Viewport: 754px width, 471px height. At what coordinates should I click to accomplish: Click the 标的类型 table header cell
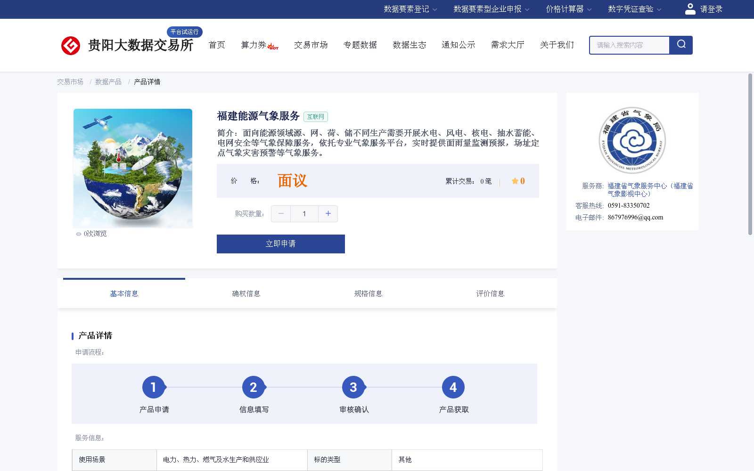350,460
